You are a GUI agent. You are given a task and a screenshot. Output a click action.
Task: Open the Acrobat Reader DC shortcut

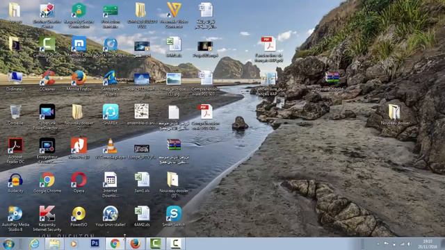[15, 146]
